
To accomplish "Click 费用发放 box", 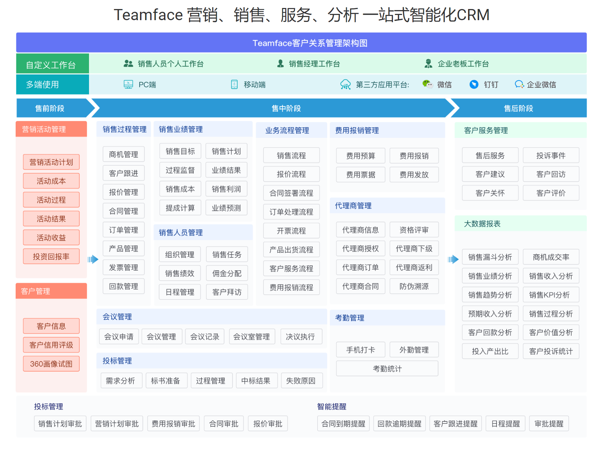I will [x=414, y=174].
